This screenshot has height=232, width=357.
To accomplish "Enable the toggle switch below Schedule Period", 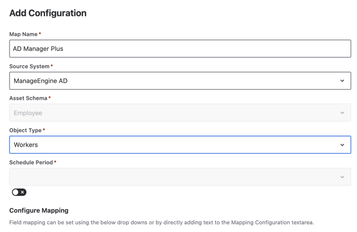I will pyautogui.click(x=19, y=192).
